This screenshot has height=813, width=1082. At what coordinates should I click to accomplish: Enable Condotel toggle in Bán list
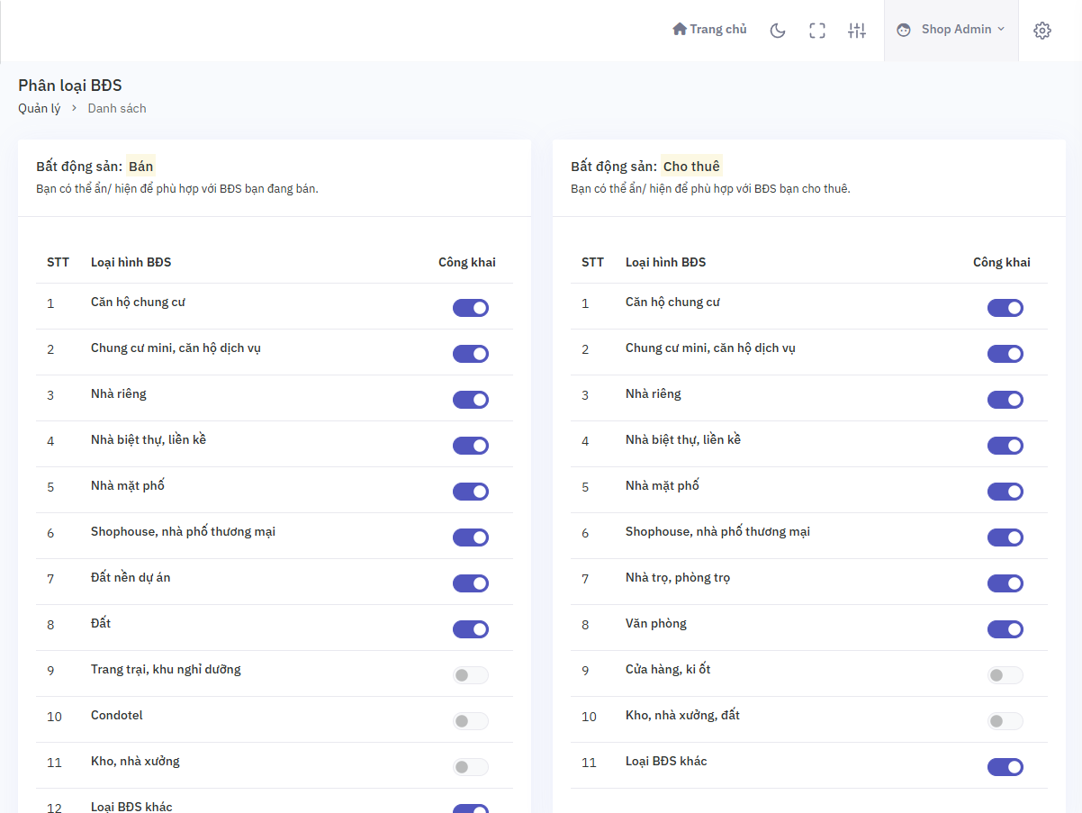(x=471, y=721)
